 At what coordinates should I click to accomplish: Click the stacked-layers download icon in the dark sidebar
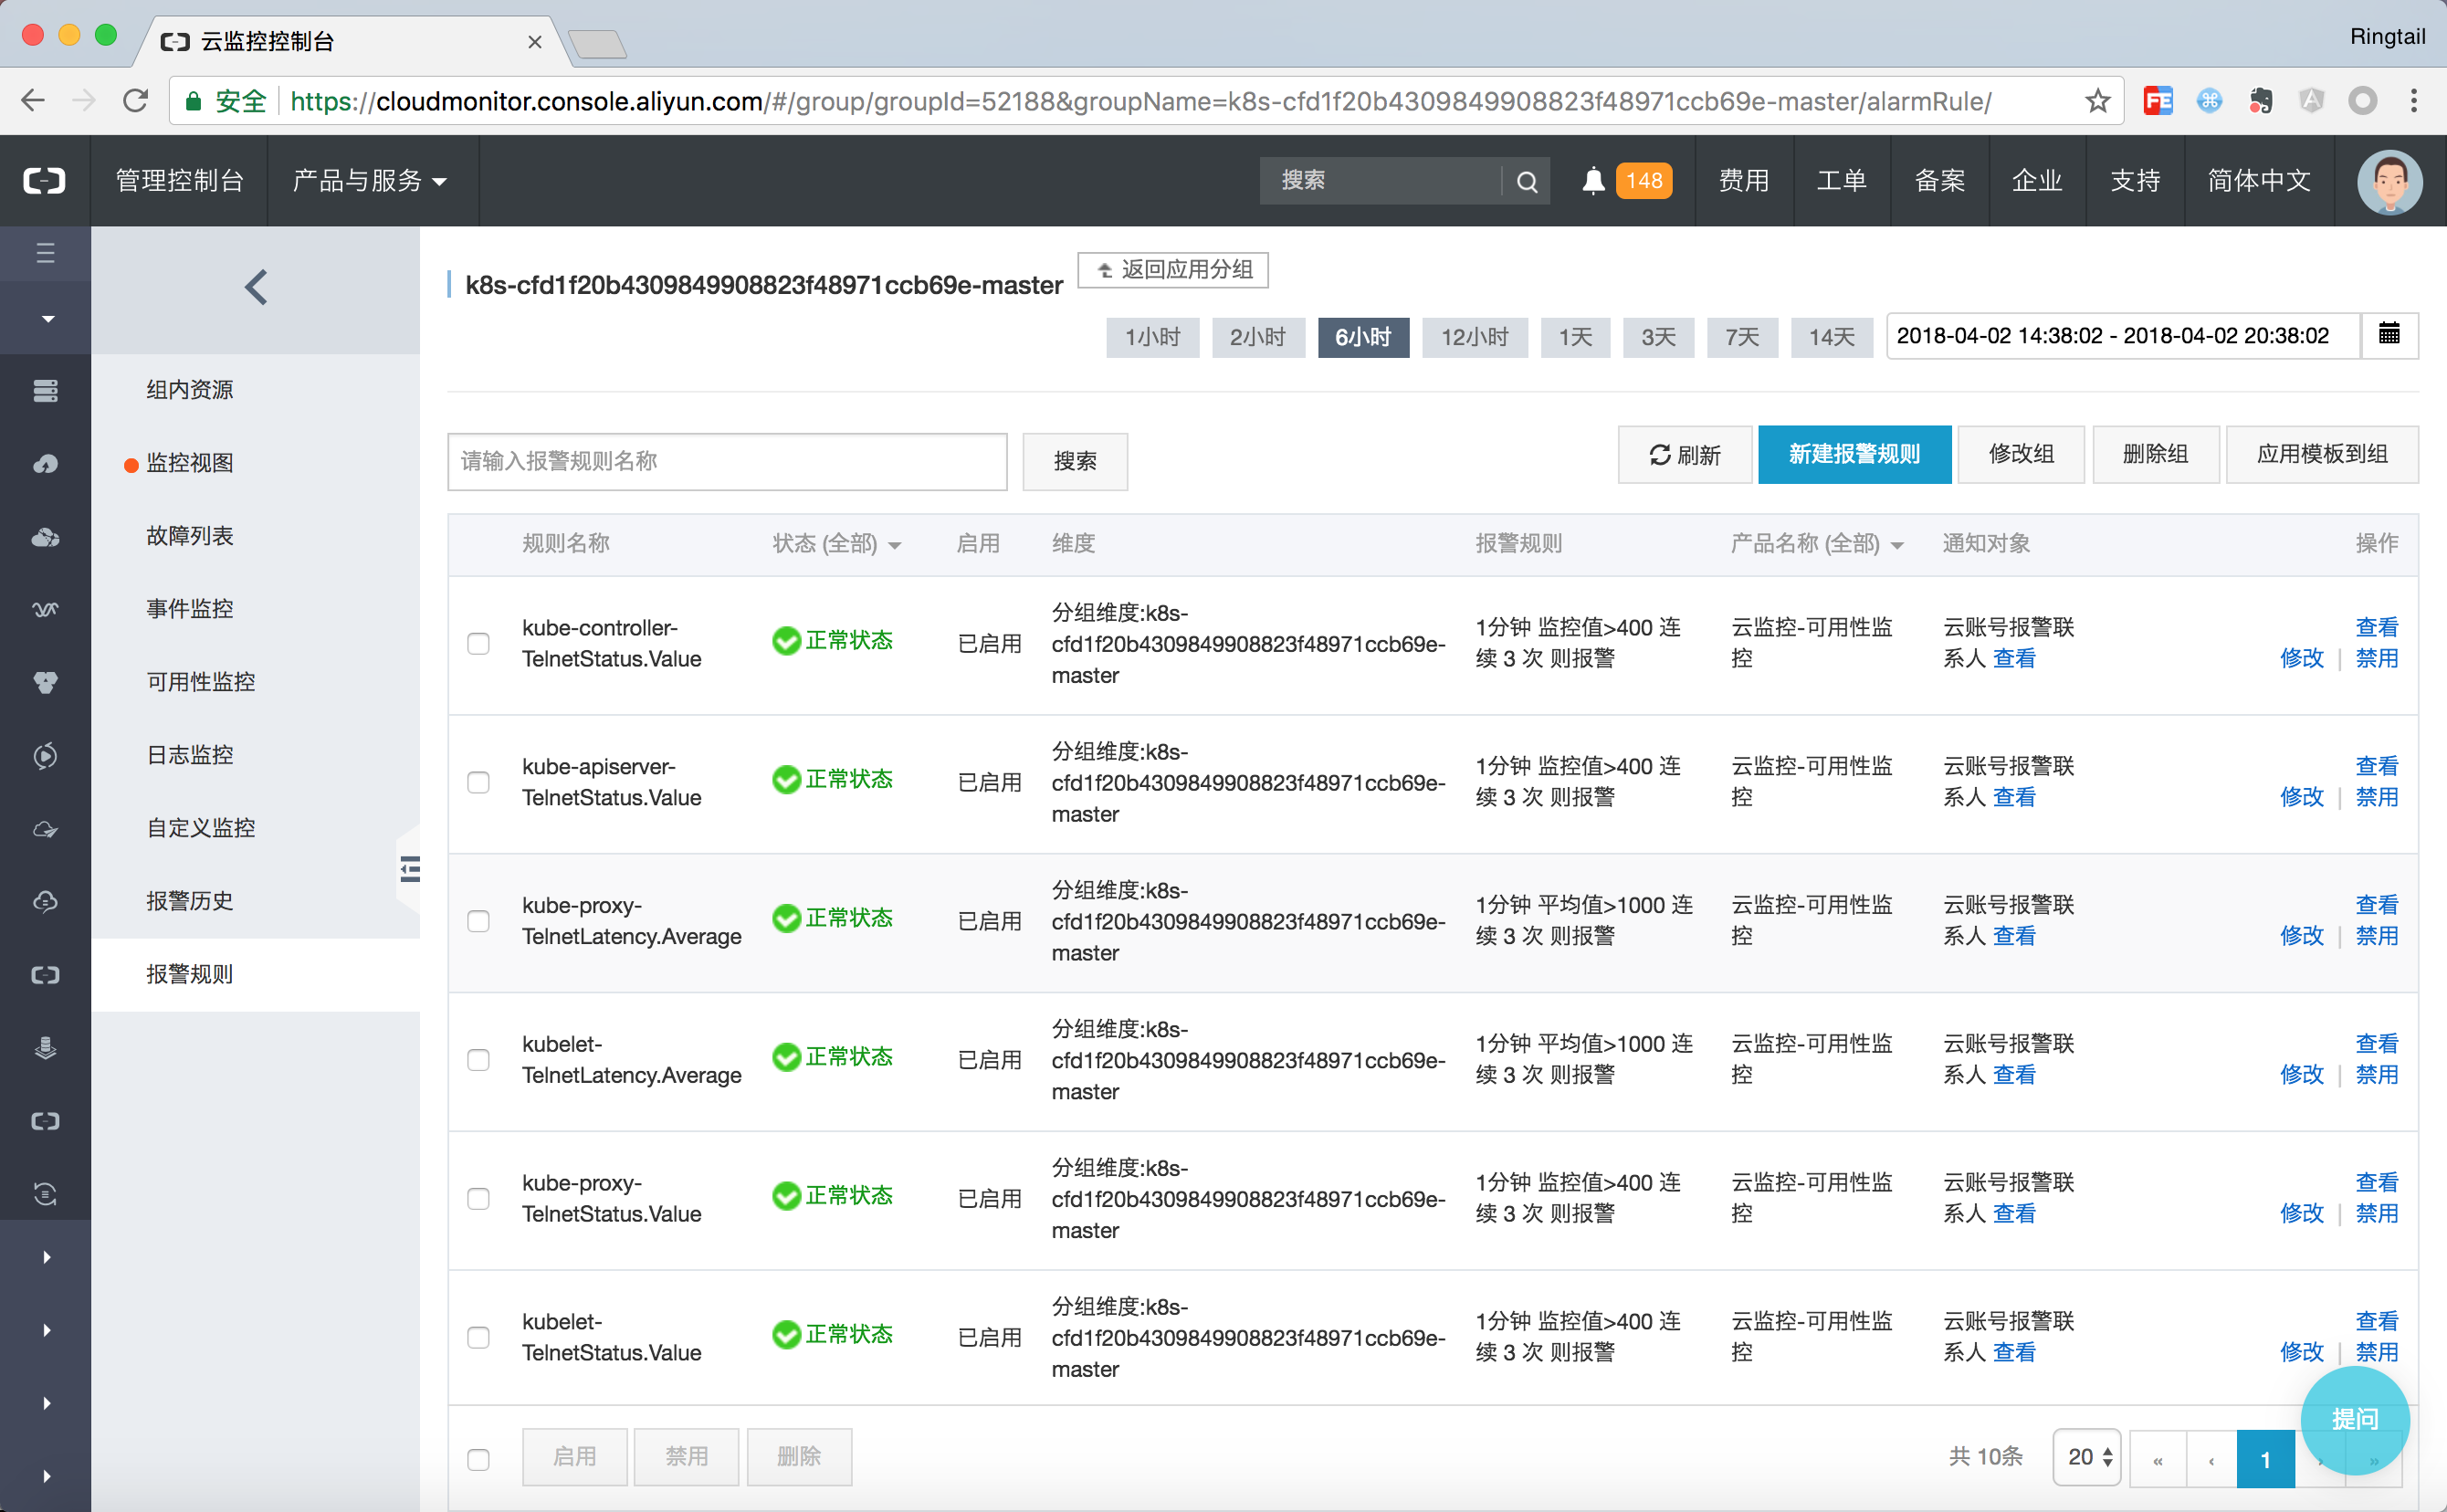coord(45,1048)
